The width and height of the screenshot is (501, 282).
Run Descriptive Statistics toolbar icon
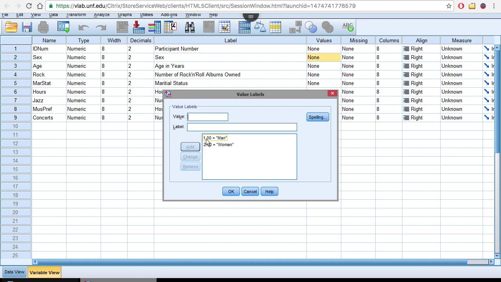point(170,27)
